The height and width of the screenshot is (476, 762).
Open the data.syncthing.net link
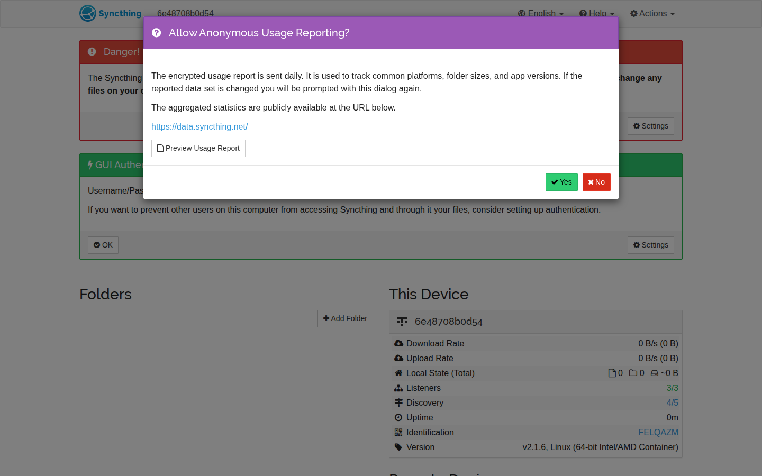(199, 126)
